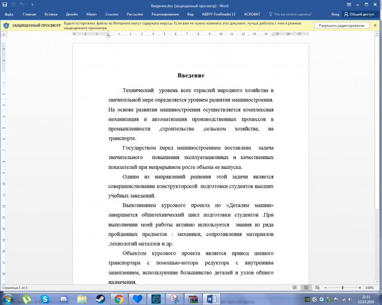Click the zoom out minus button
The image size is (382, 305).
pyautogui.click(x=325, y=288)
